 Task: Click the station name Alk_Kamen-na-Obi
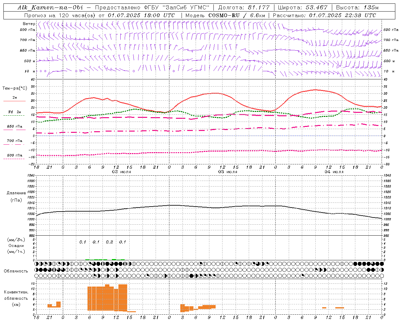coord(50,7)
